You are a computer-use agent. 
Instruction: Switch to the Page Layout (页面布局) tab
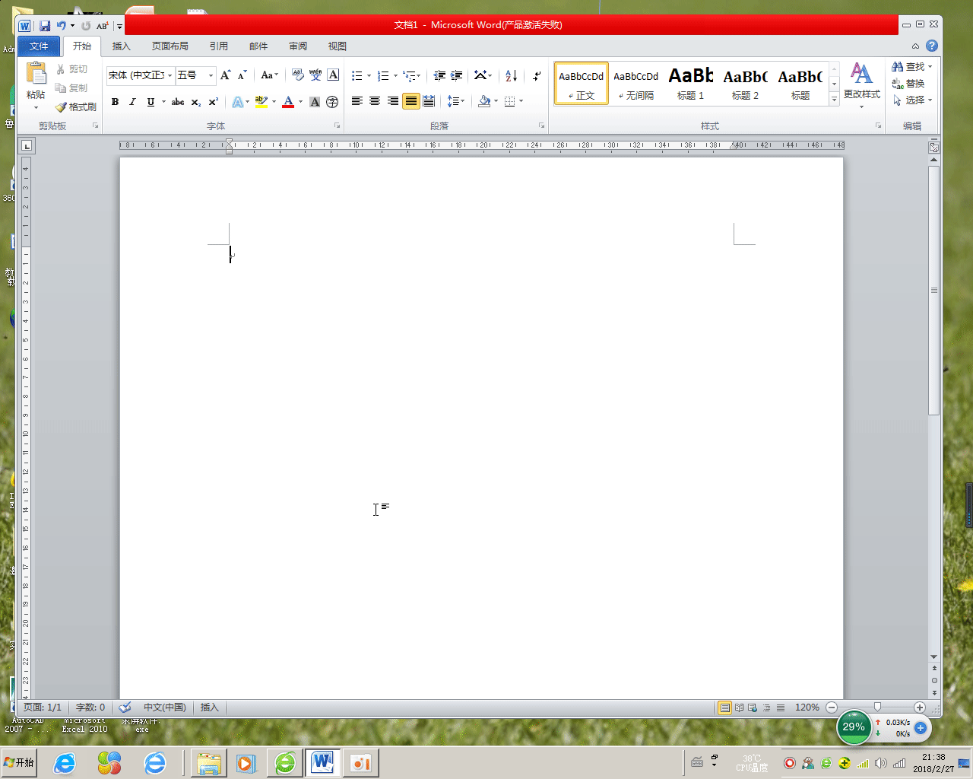point(170,46)
